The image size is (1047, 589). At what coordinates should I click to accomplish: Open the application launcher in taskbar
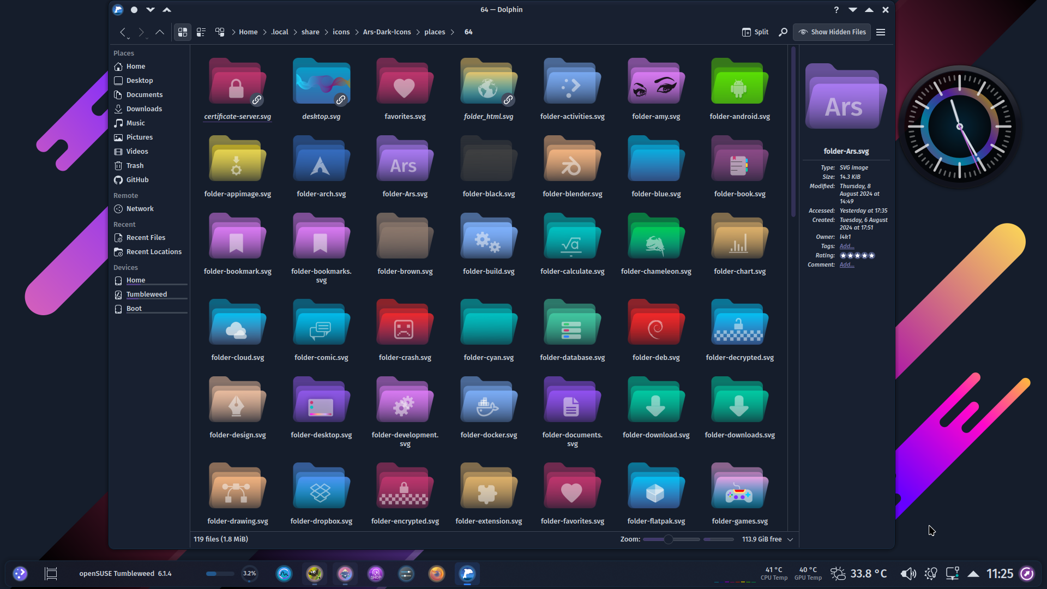point(20,574)
